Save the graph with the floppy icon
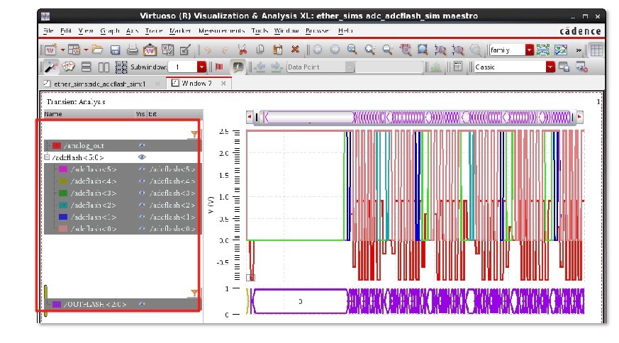This screenshot has height=343, width=619. click(x=115, y=50)
